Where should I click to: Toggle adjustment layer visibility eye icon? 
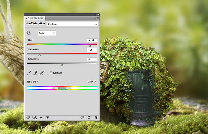point(48,117)
